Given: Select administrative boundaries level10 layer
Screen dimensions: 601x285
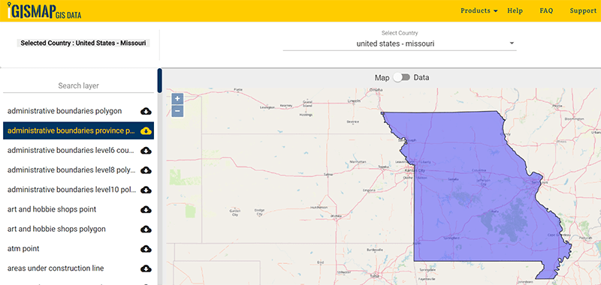Looking at the screenshot, I should point(71,190).
